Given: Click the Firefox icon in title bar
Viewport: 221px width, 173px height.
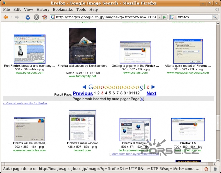Looking at the screenshot, I should (4, 3).
